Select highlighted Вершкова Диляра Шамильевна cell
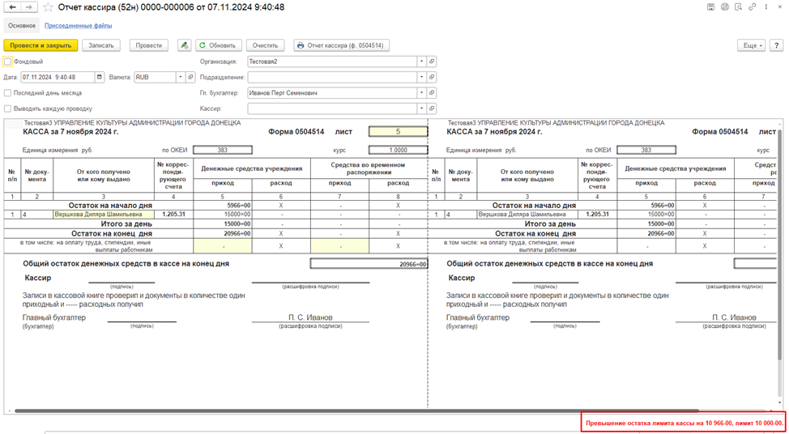 tap(104, 215)
